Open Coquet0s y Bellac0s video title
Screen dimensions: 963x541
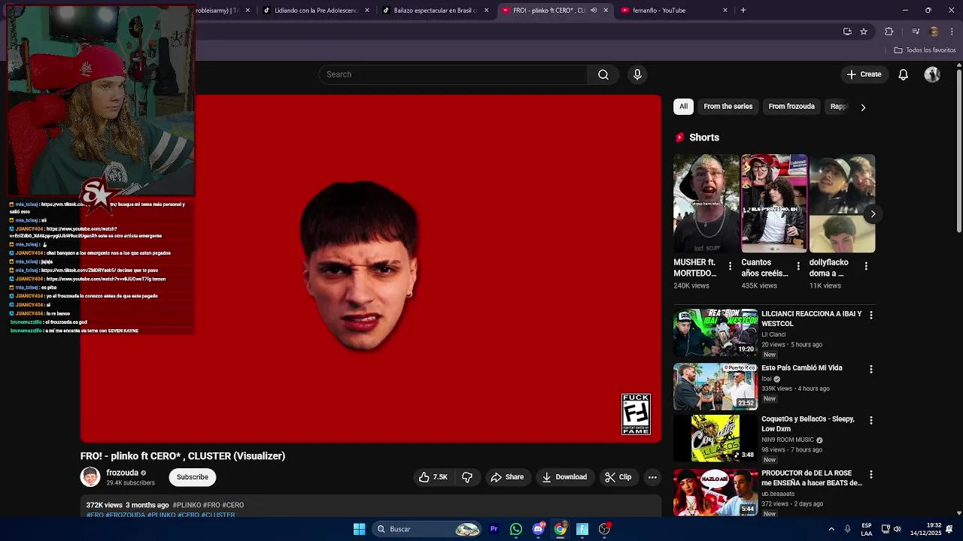coord(808,424)
